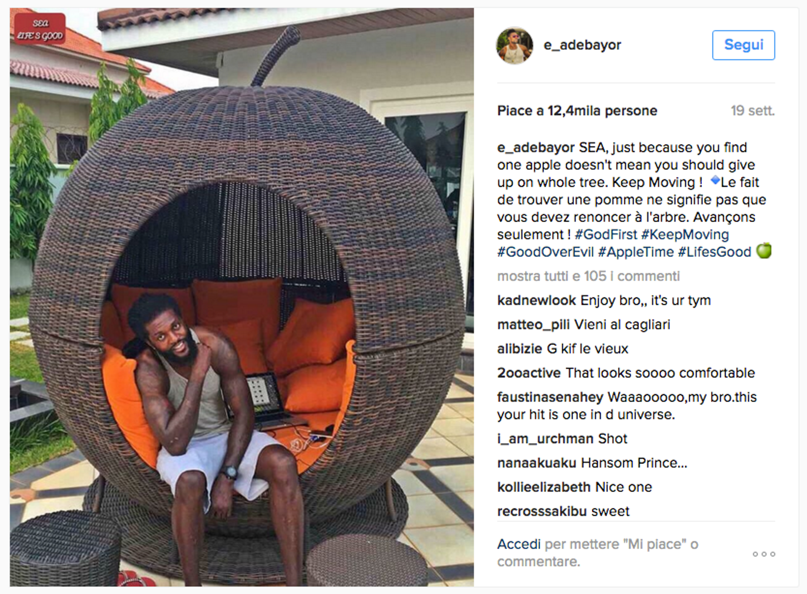Open the three-dot more options menu

pos(764,554)
